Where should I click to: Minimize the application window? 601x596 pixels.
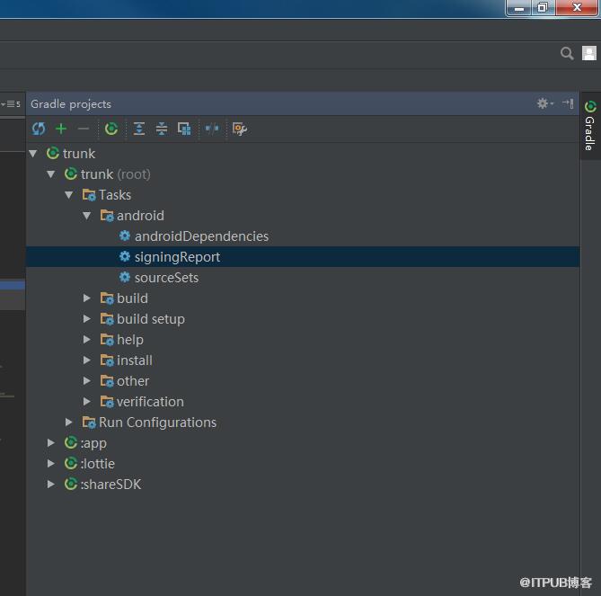point(519,7)
